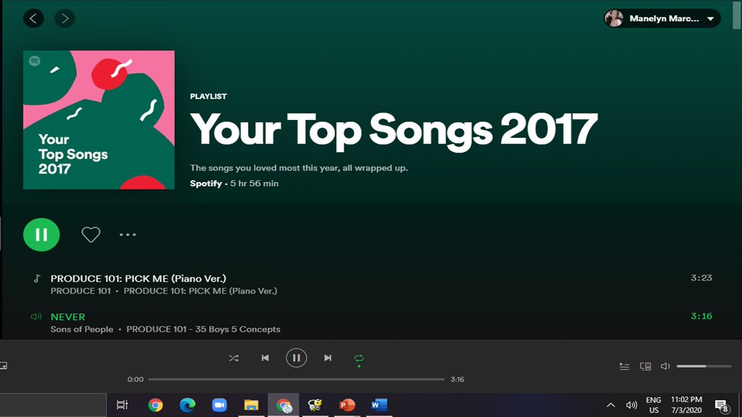Click the music note icon beside PICK ME
This screenshot has height=417, width=742.
36,279
